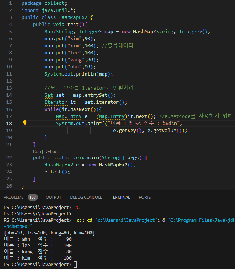
Task: Click the new HashMapEx2() expression on line 23
Action: [x=110, y=165]
